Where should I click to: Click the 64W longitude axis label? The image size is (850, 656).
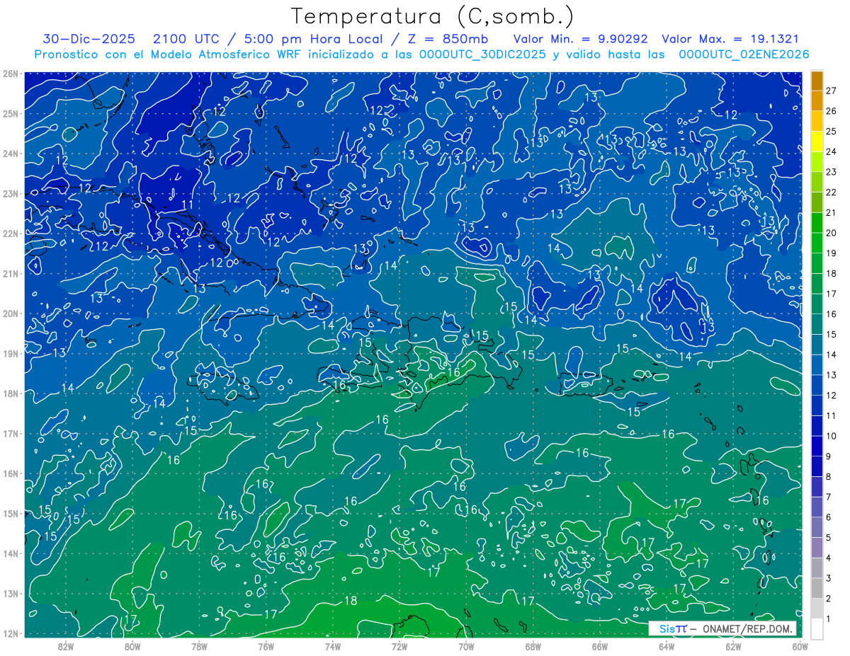[x=667, y=647]
